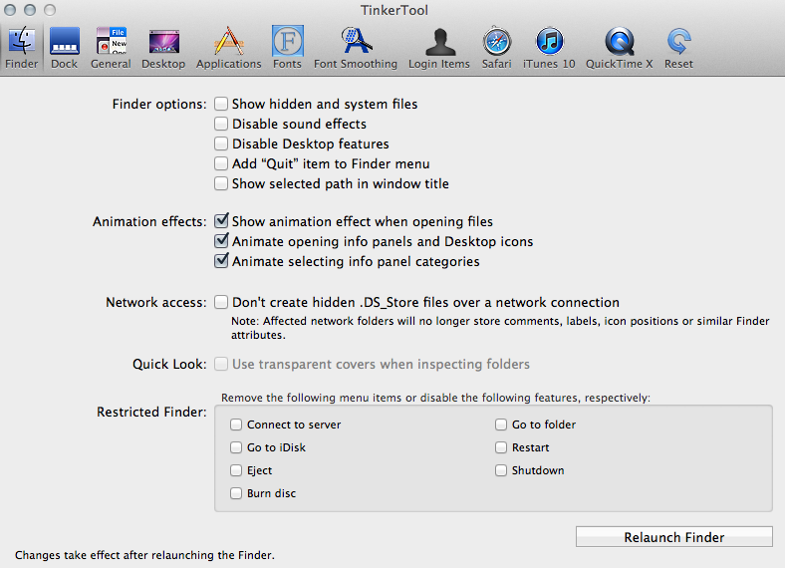Check Go to iDisk restriction
The width and height of the screenshot is (785, 568).
click(x=236, y=447)
